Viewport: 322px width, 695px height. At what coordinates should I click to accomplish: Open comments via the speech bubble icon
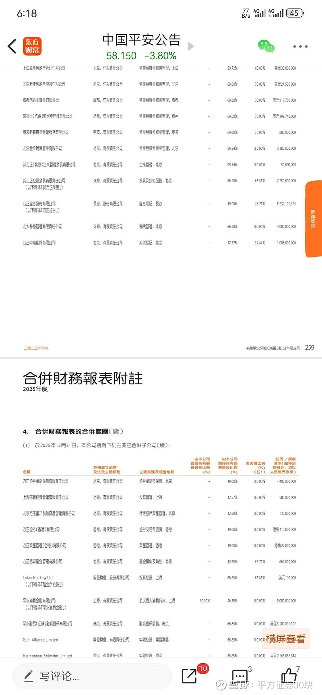240,676
